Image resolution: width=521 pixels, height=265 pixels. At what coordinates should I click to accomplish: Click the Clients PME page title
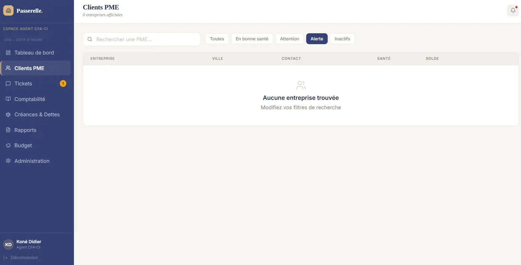(101, 7)
